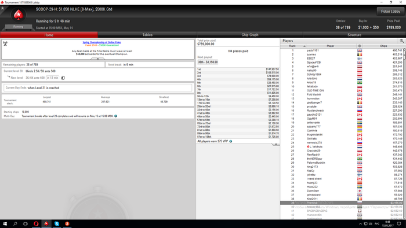406x228 pixels.
Task: Sort players by Player column
Action: point(331,46)
